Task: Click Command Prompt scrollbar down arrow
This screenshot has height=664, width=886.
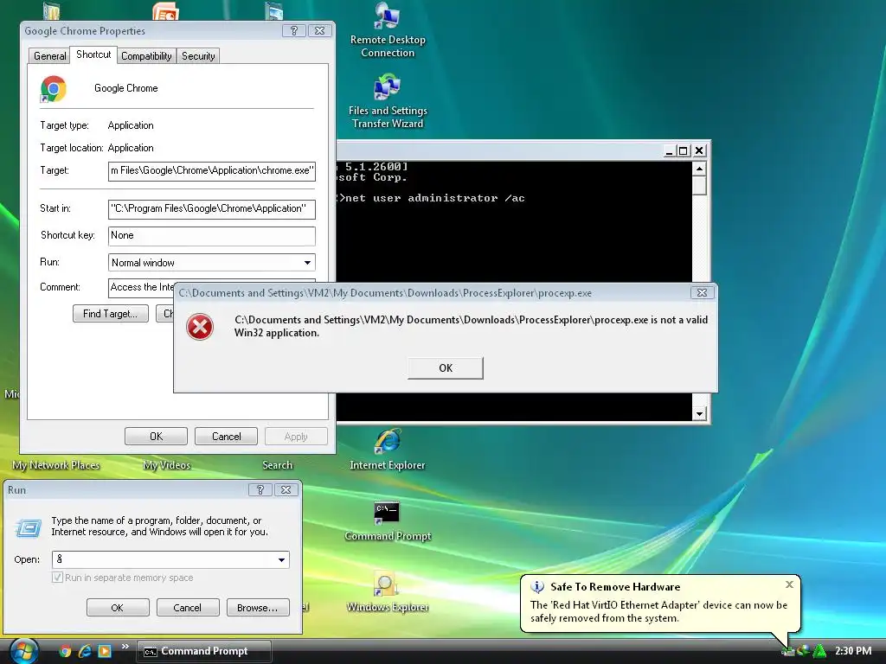Action: (x=699, y=414)
